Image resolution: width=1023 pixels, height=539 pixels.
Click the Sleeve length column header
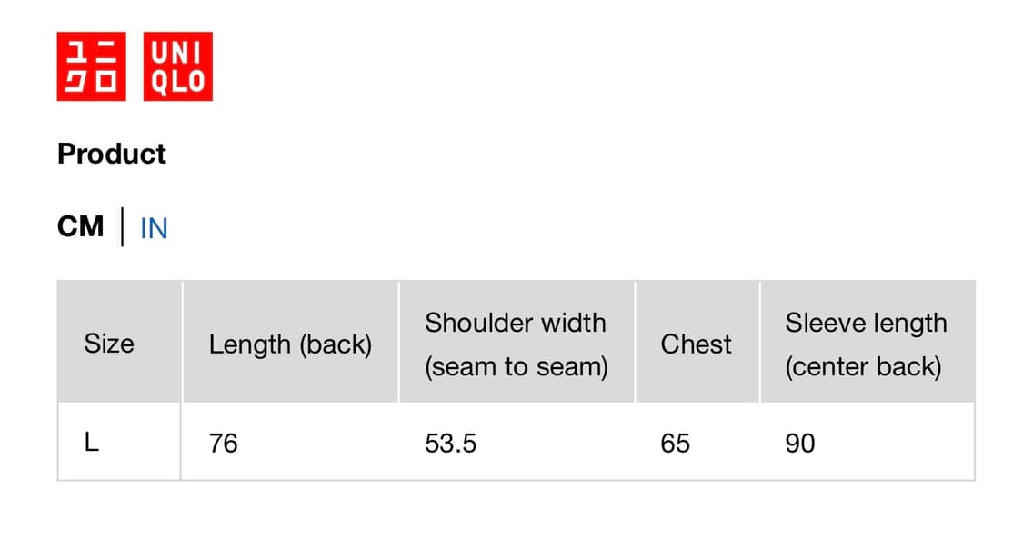coord(866,344)
